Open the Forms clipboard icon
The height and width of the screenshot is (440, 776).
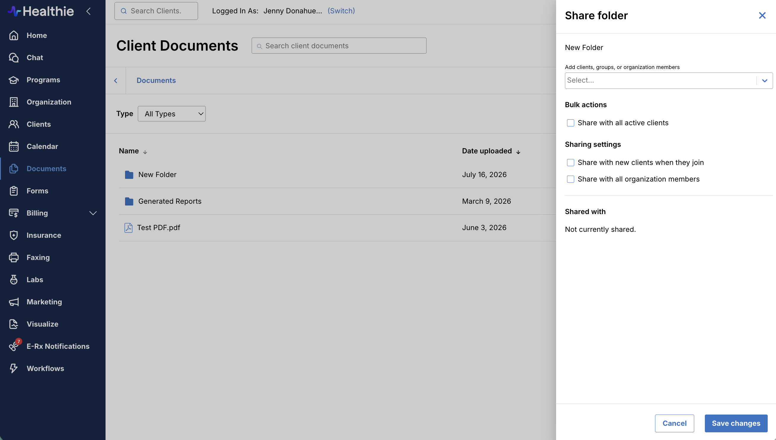pos(14,191)
